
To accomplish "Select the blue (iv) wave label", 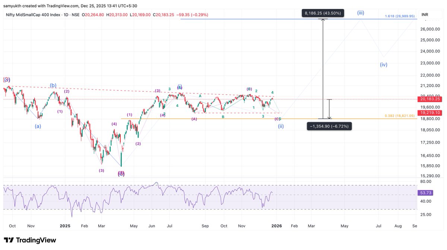I will pyautogui.click(x=384, y=64).
